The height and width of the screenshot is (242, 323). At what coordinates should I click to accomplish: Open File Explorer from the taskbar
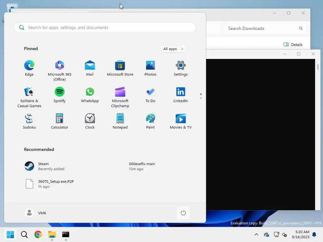[x=52, y=234]
